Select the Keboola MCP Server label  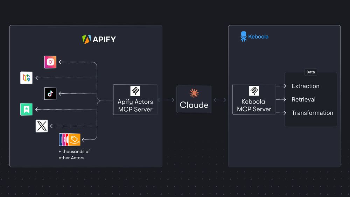point(254,105)
